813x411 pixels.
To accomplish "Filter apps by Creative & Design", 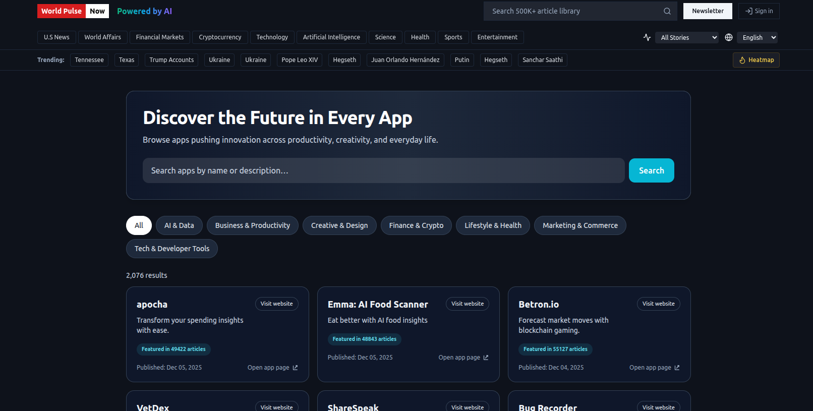I will (x=339, y=225).
